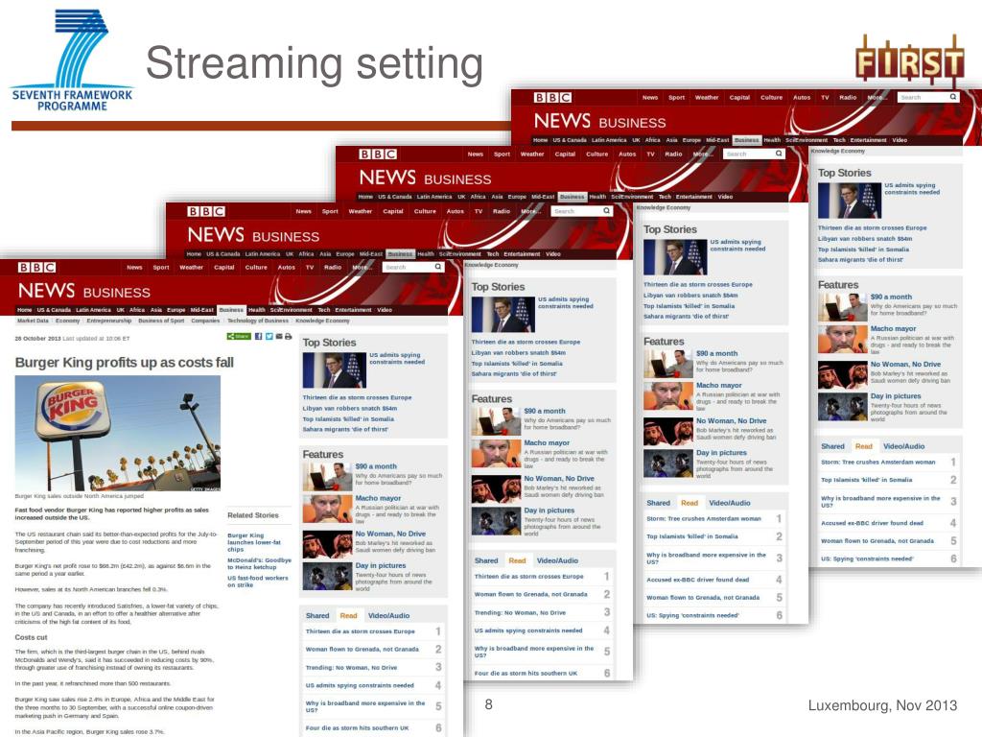
Task: Choose Capital in the third page top bar
Action: point(565,155)
